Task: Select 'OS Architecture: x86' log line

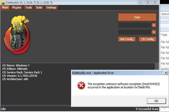Action: tap(15, 79)
